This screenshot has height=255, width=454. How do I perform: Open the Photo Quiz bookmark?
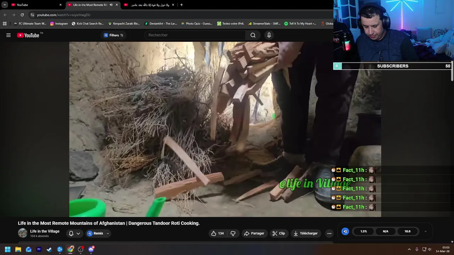pyautogui.click(x=196, y=24)
